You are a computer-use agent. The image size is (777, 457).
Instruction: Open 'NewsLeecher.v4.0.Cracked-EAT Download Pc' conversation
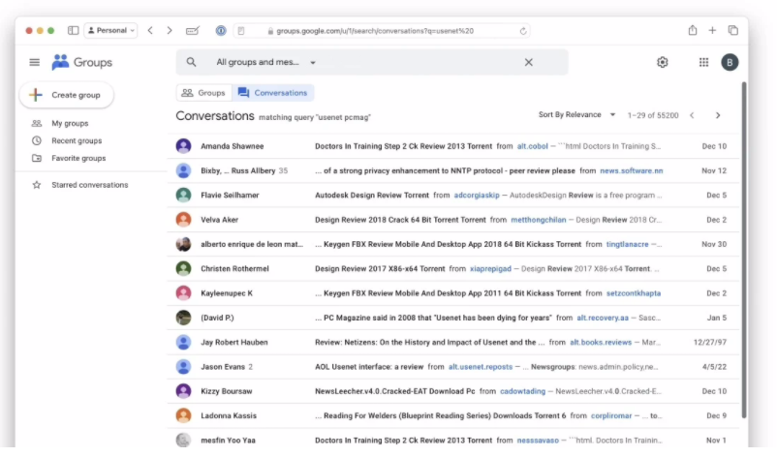[395, 391]
